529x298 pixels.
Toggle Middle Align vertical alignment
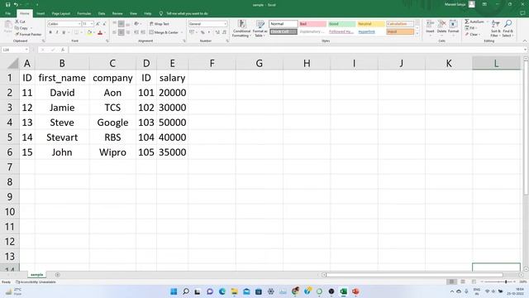click(x=122, y=24)
